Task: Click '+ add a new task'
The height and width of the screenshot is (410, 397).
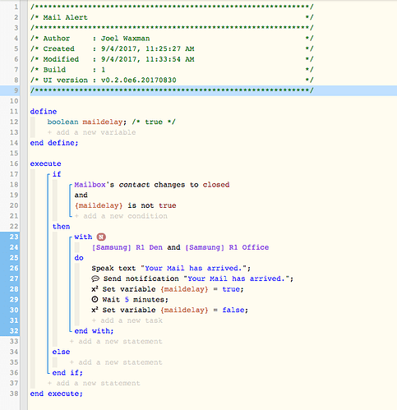Action: click(x=127, y=320)
